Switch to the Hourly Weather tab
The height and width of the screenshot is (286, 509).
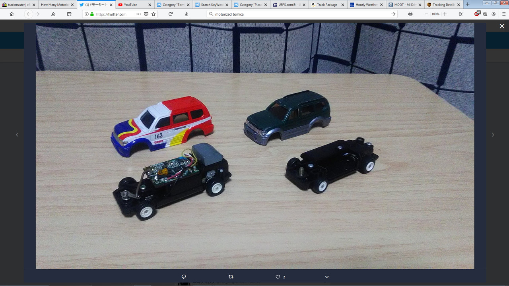tap(366, 4)
